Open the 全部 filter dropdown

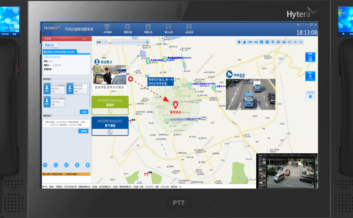point(102,42)
